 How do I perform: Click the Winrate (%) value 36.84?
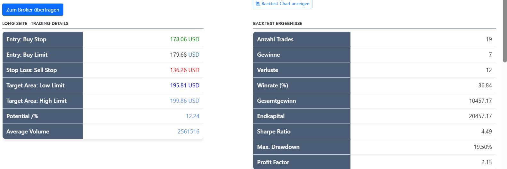[485, 85]
